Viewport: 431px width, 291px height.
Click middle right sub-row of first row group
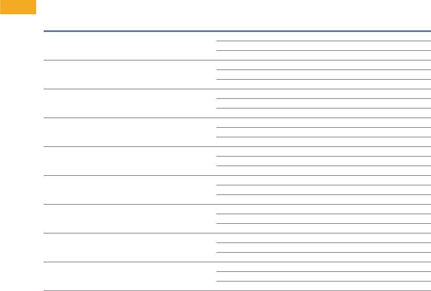coord(323,46)
